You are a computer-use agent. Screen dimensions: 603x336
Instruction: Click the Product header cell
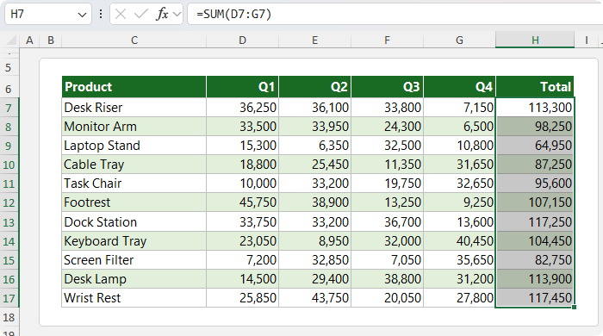(x=134, y=87)
